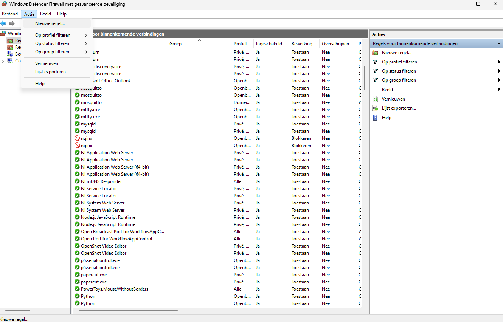Click green check icon of PowerToys.MouseWithoutBorders rule
Image resolution: width=503 pixels, height=322 pixels.
pos(77,289)
